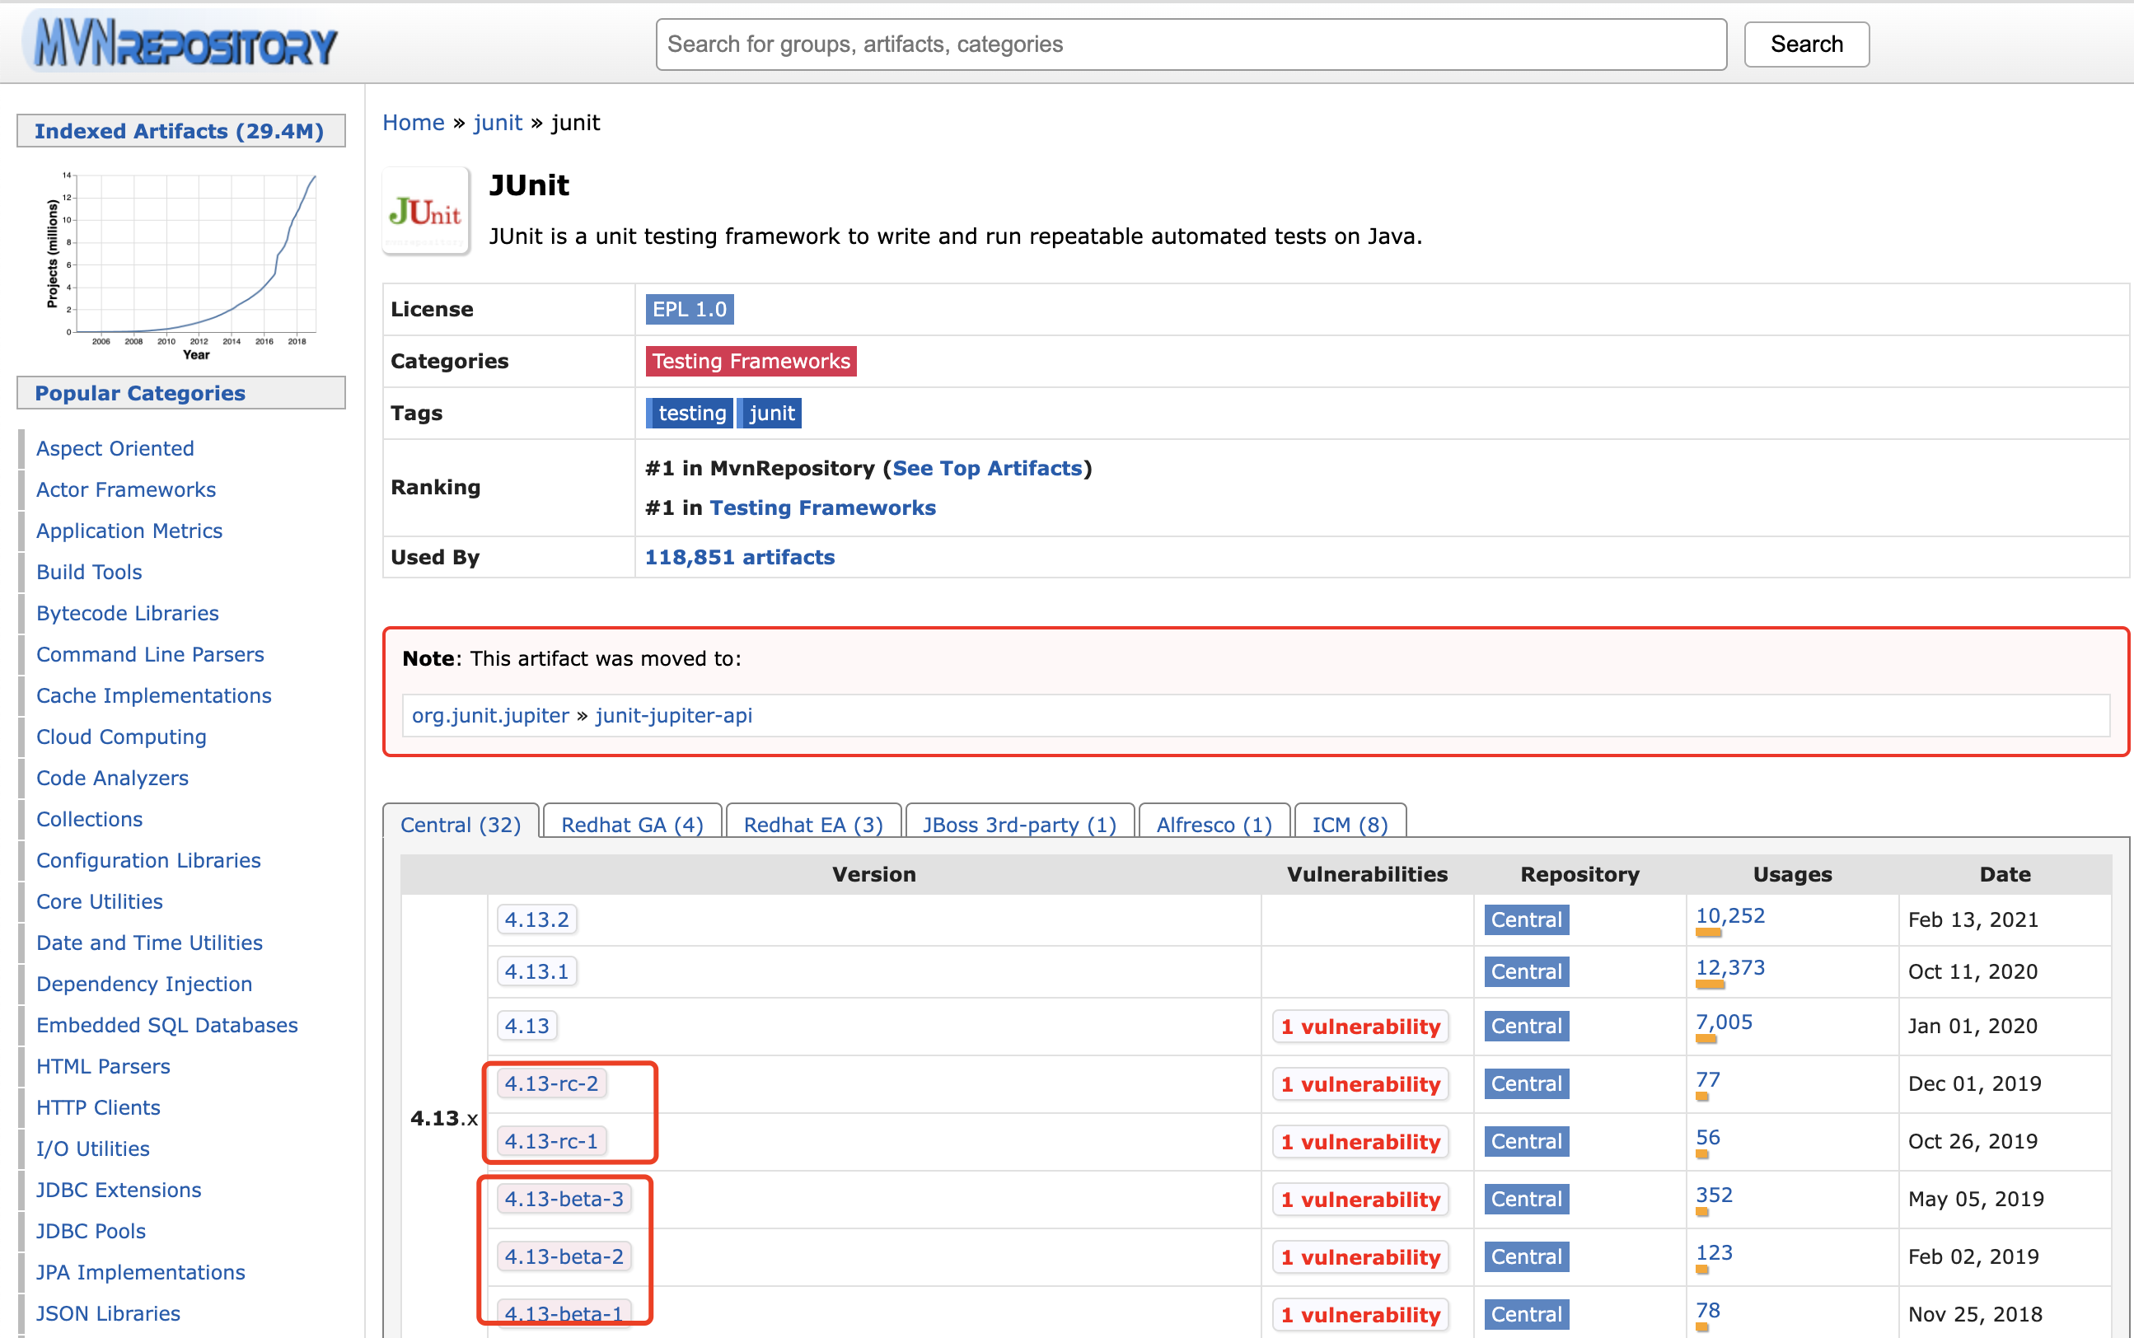Open the junit-jupiter-api moved artifact link
The width and height of the screenshot is (2134, 1338).
click(x=673, y=715)
